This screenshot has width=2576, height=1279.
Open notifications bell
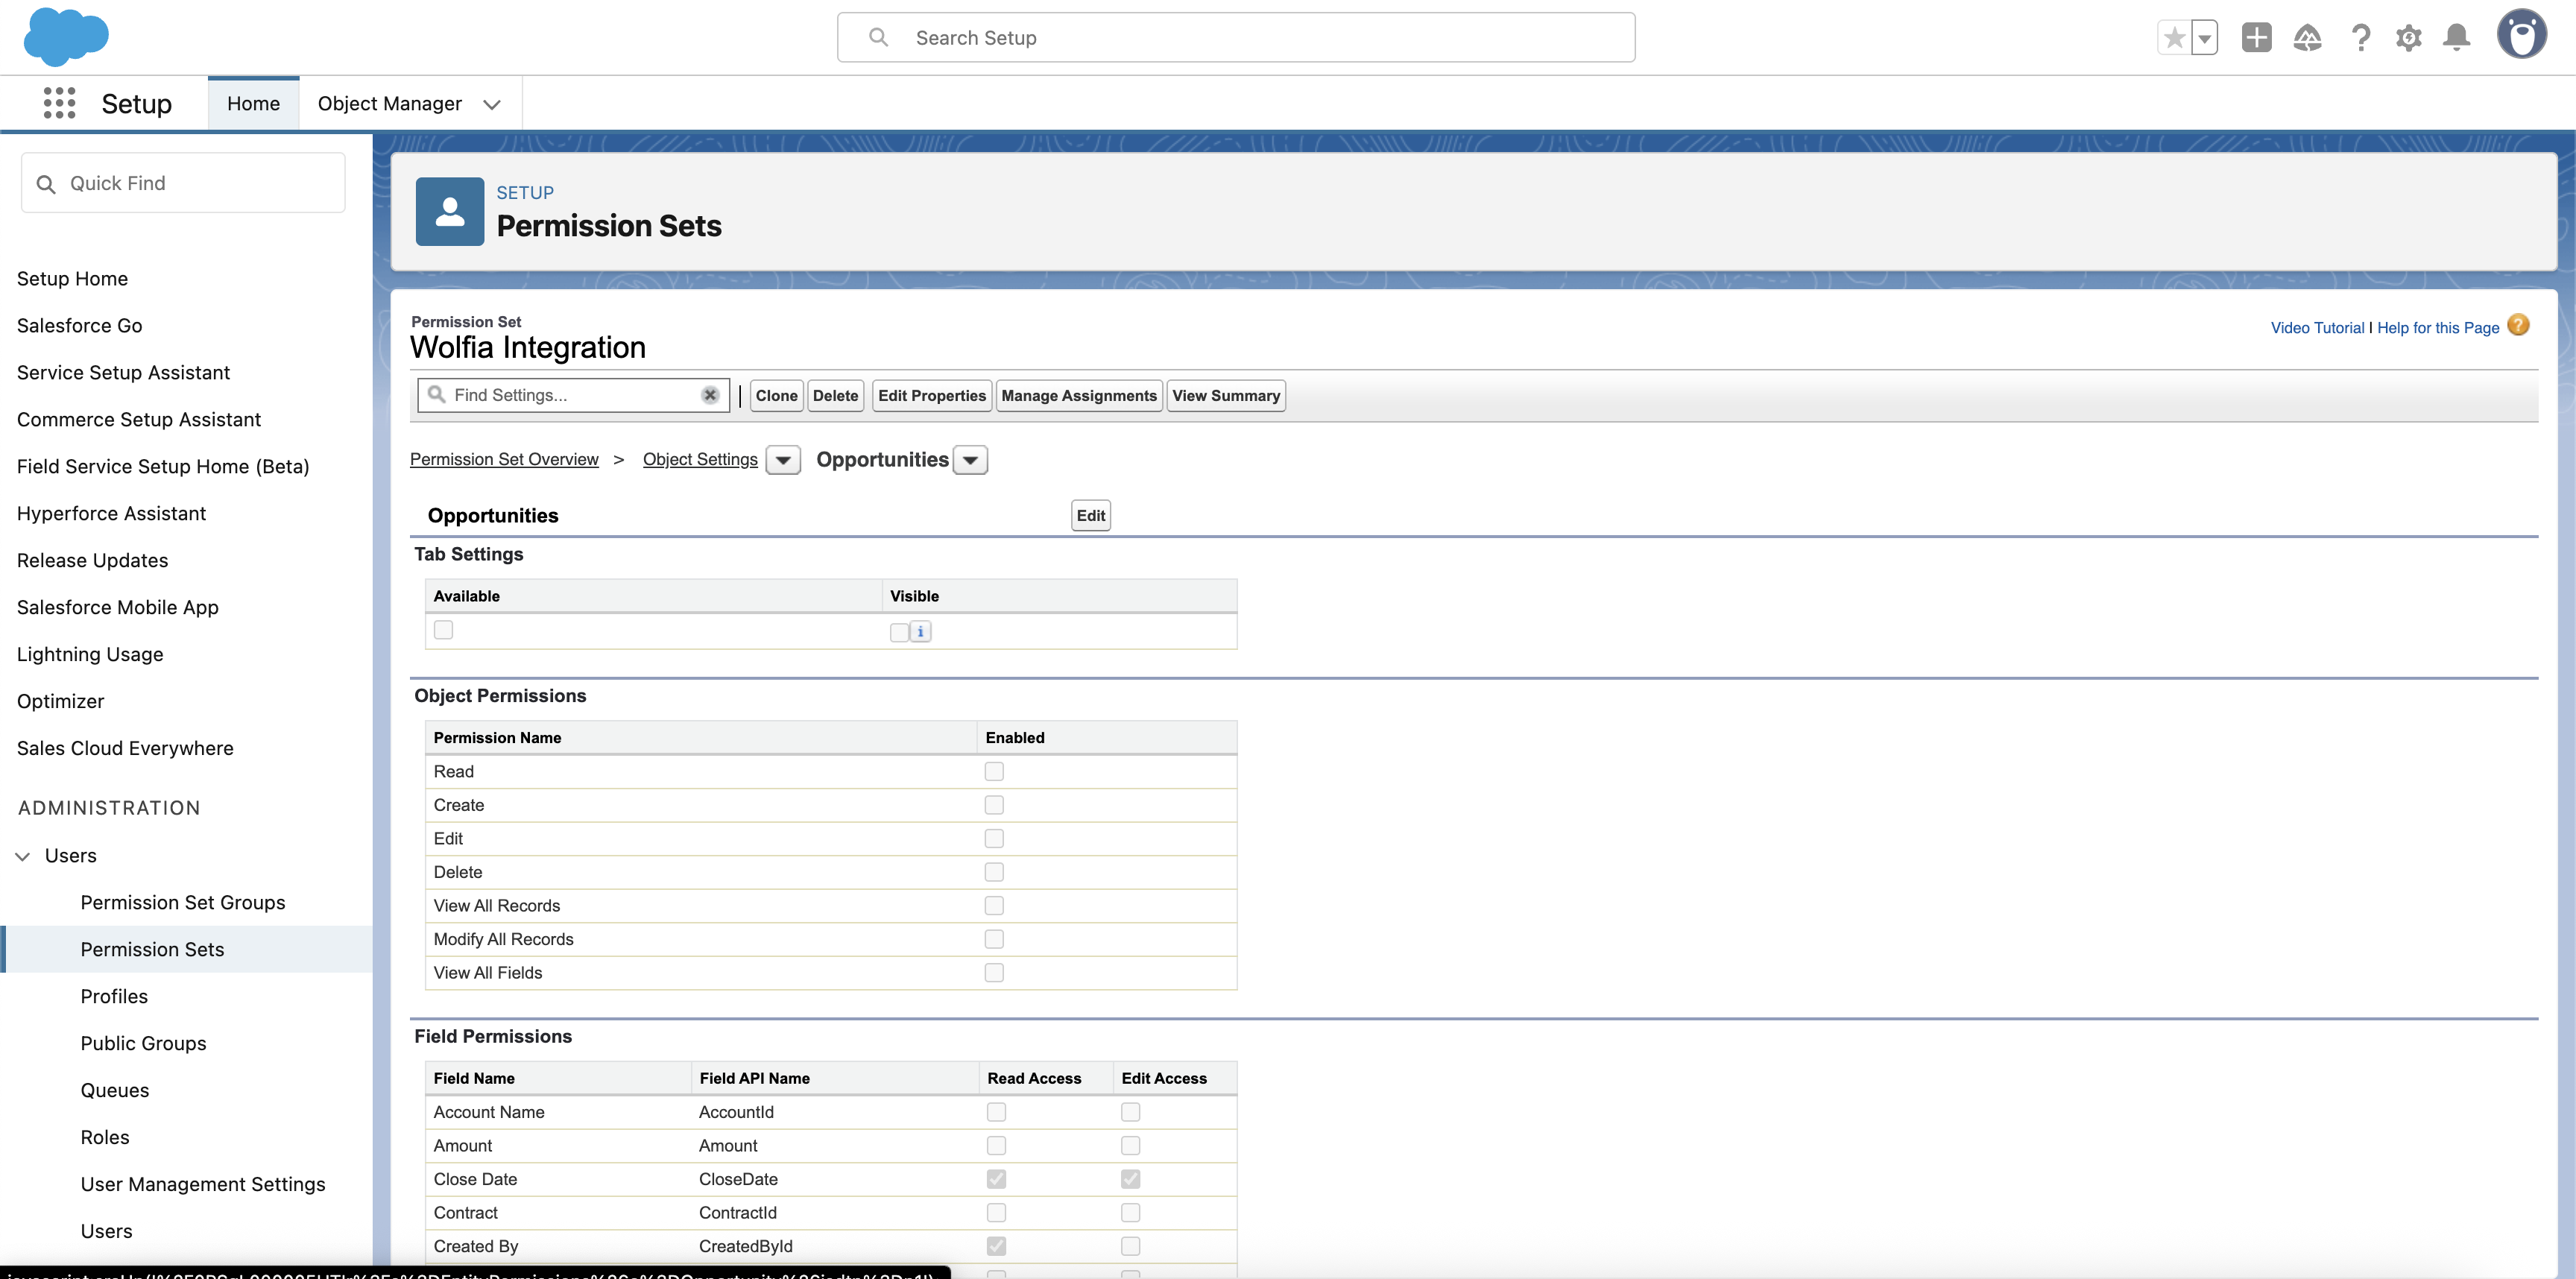(x=2458, y=37)
